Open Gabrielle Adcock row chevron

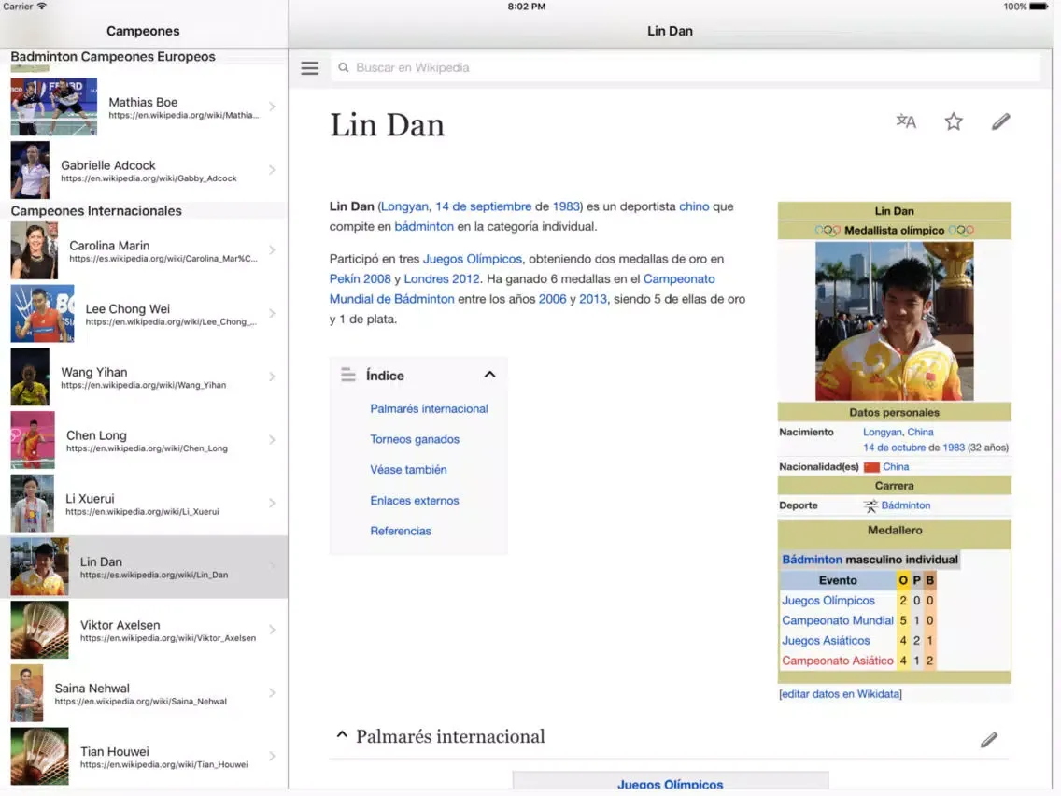272,170
